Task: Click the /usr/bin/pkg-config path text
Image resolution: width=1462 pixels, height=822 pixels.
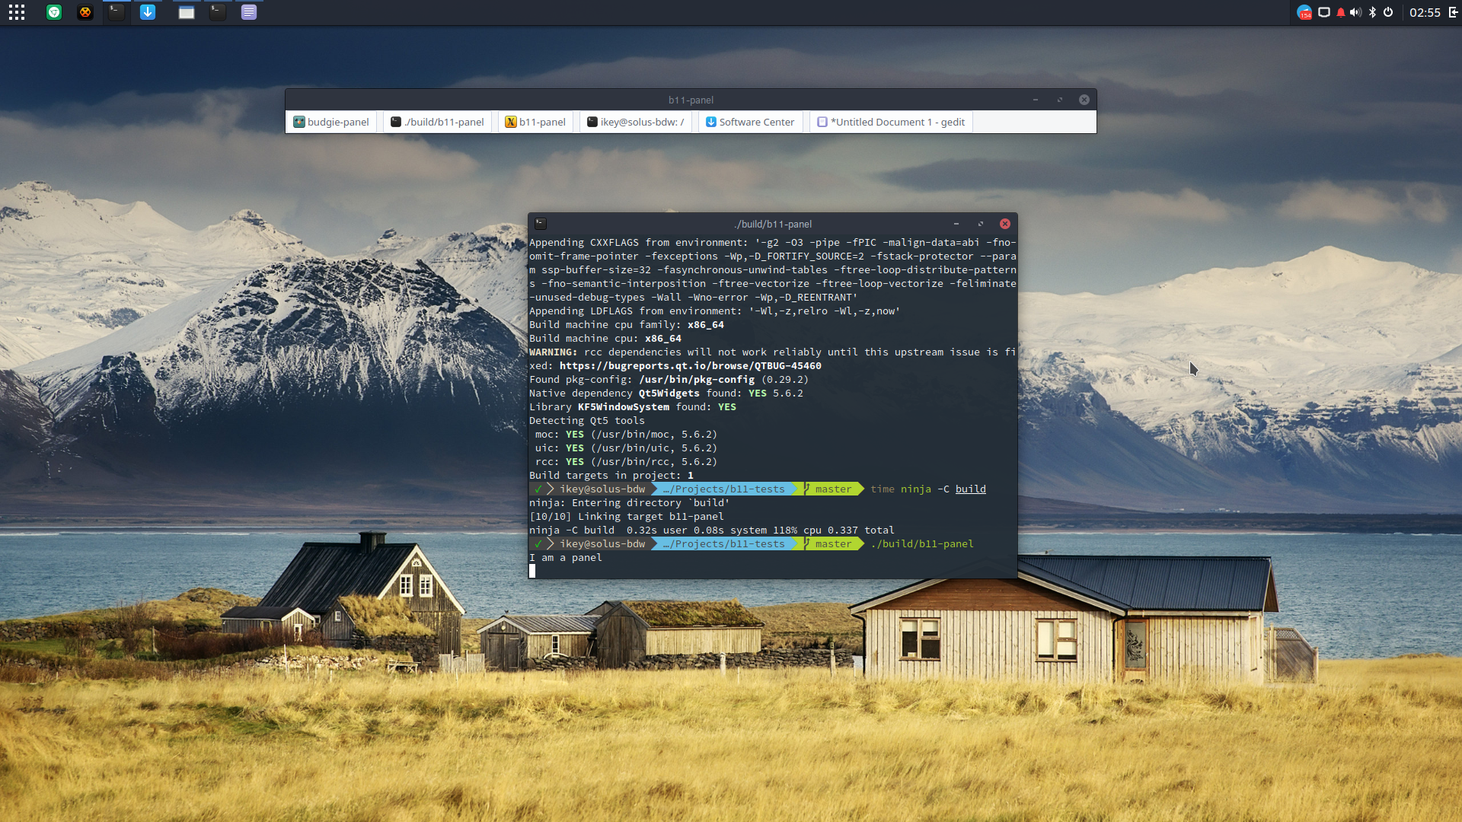Action: (x=697, y=380)
